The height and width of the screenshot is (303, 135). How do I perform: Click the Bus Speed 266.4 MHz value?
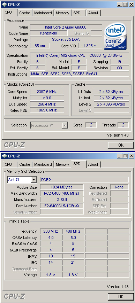47,104
